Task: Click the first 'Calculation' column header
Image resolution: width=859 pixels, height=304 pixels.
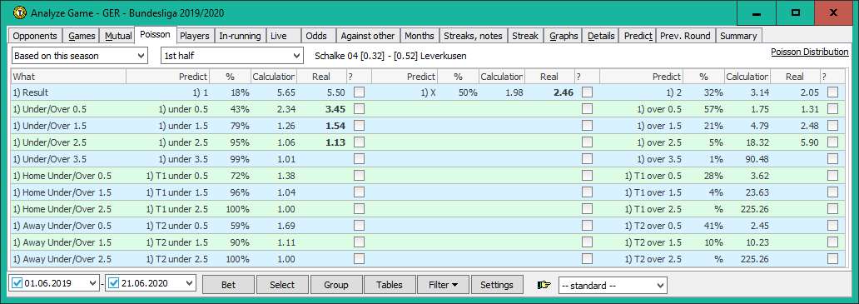Action: coord(273,77)
